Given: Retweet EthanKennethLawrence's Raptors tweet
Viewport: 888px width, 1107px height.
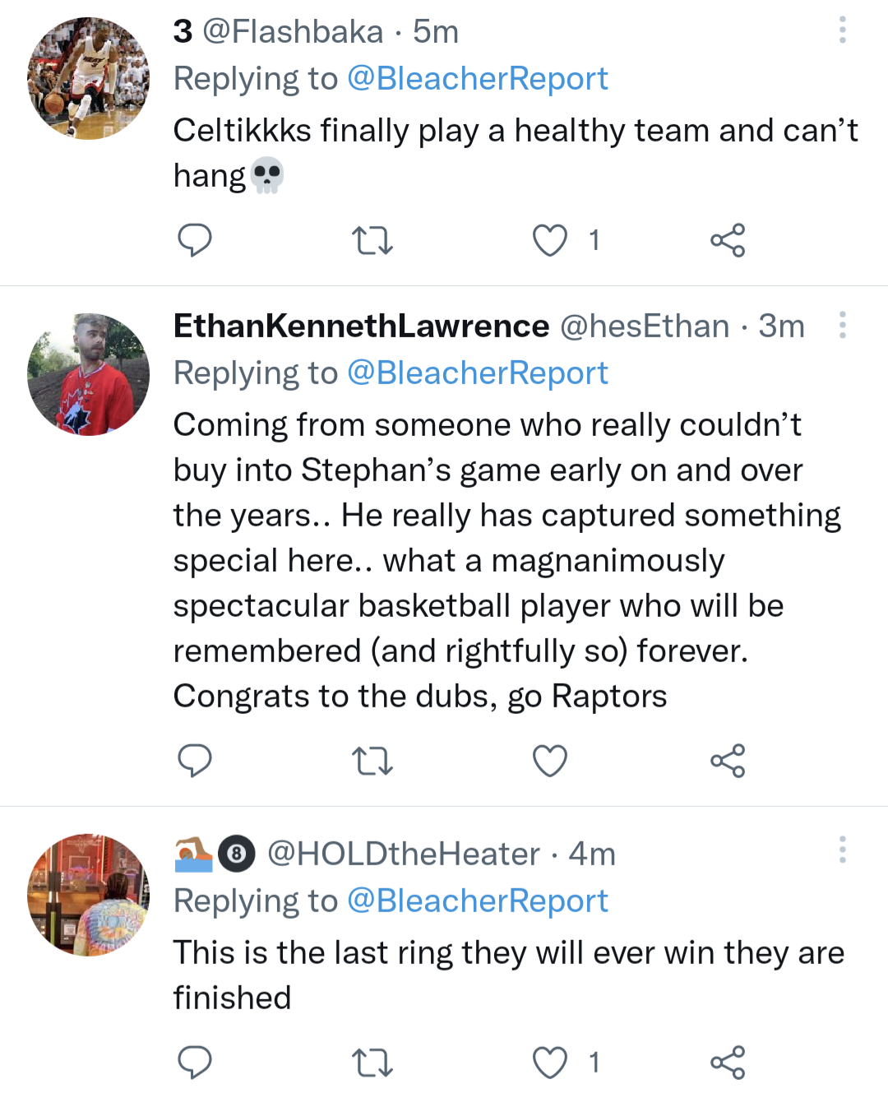Looking at the screenshot, I should (x=372, y=761).
